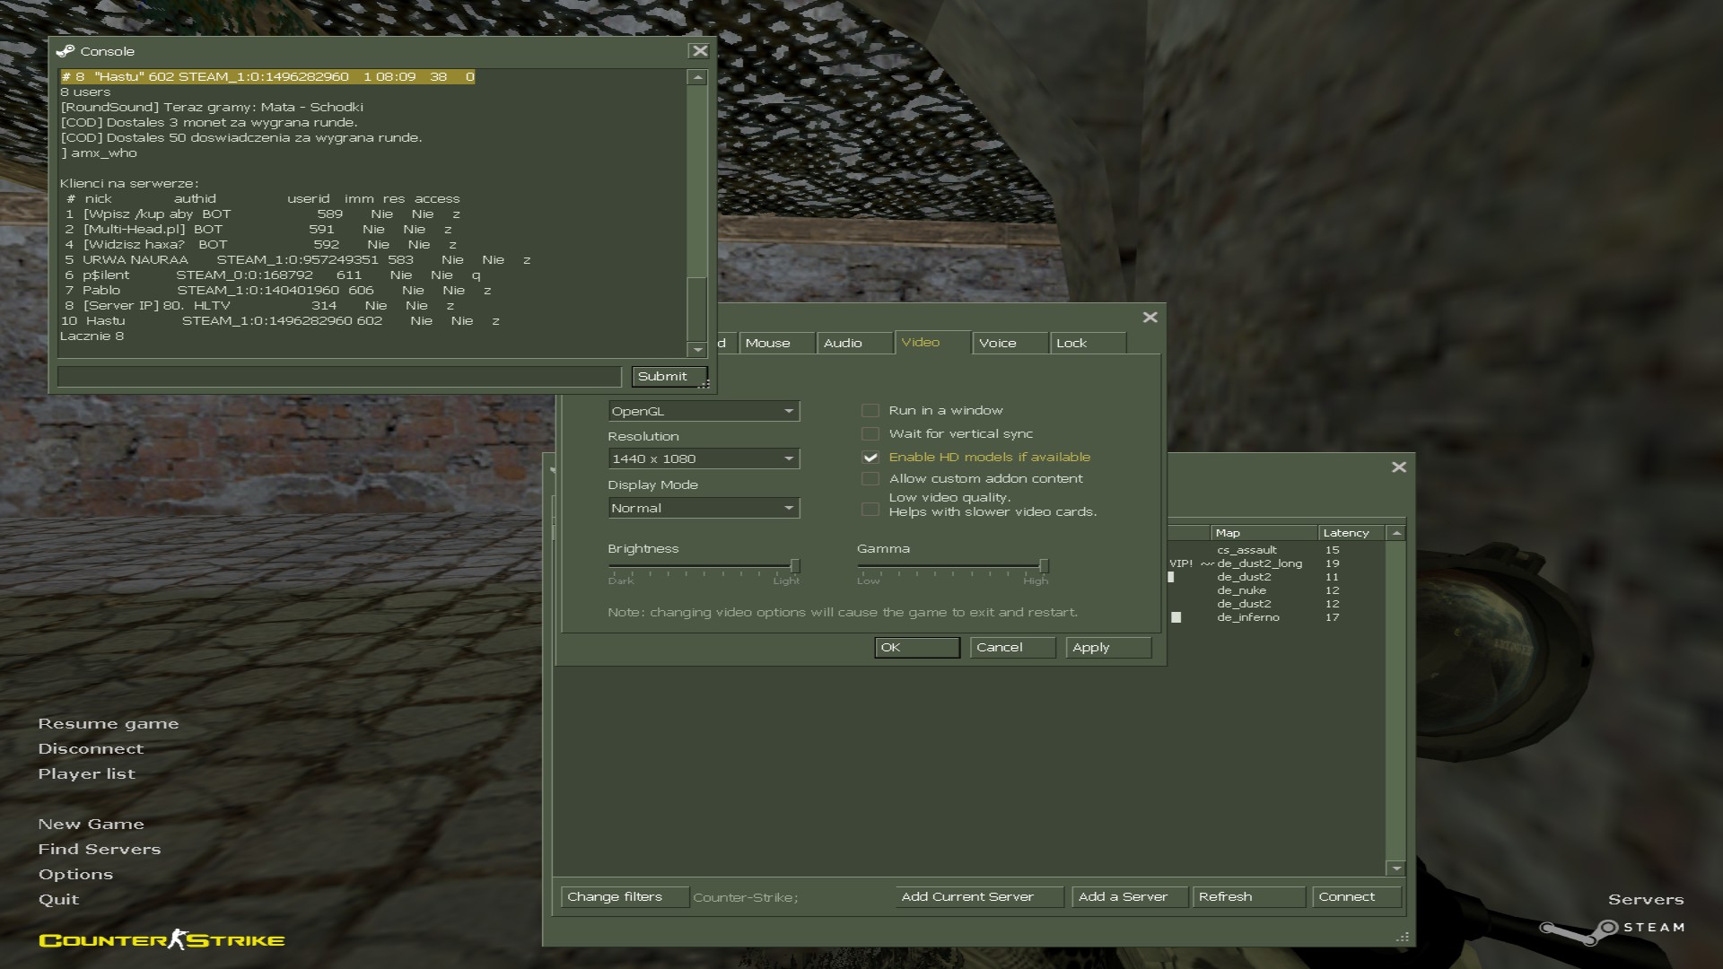Open the OpenGL renderer dropdown

click(x=704, y=412)
